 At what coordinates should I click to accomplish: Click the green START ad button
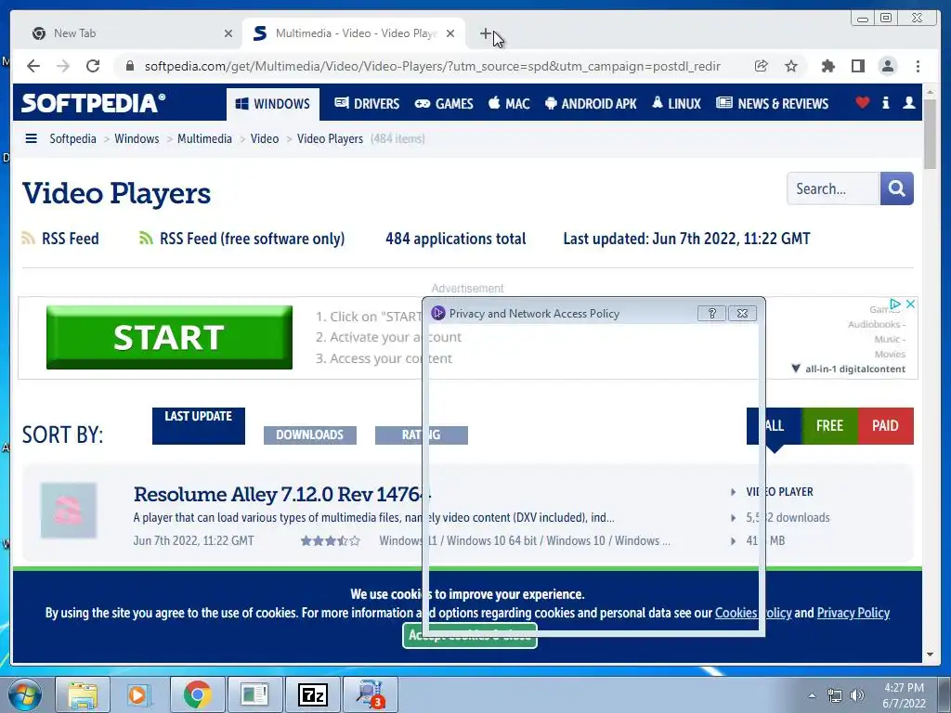pyautogui.click(x=169, y=337)
